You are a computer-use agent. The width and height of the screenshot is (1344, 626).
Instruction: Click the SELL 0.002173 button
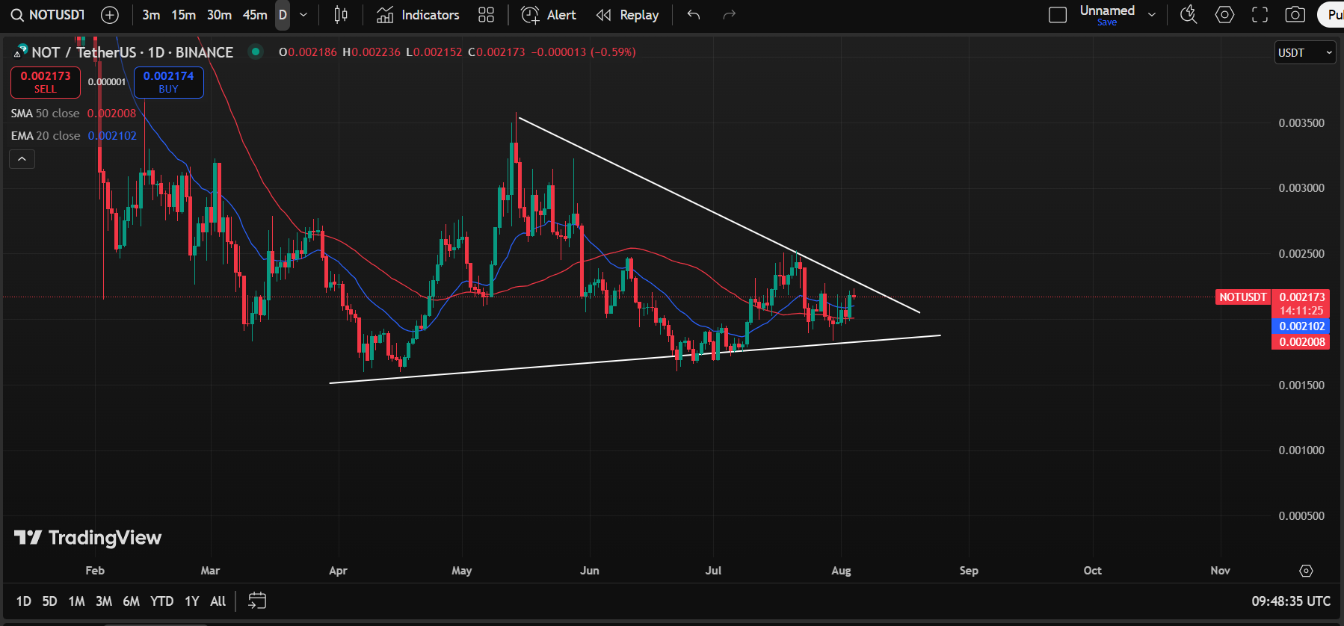coord(46,82)
